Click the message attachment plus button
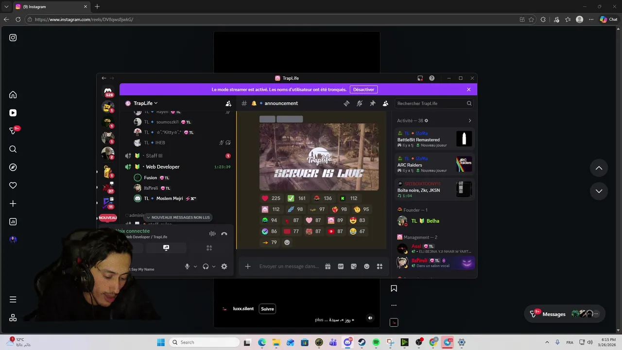622x350 pixels. pyautogui.click(x=248, y=266)
